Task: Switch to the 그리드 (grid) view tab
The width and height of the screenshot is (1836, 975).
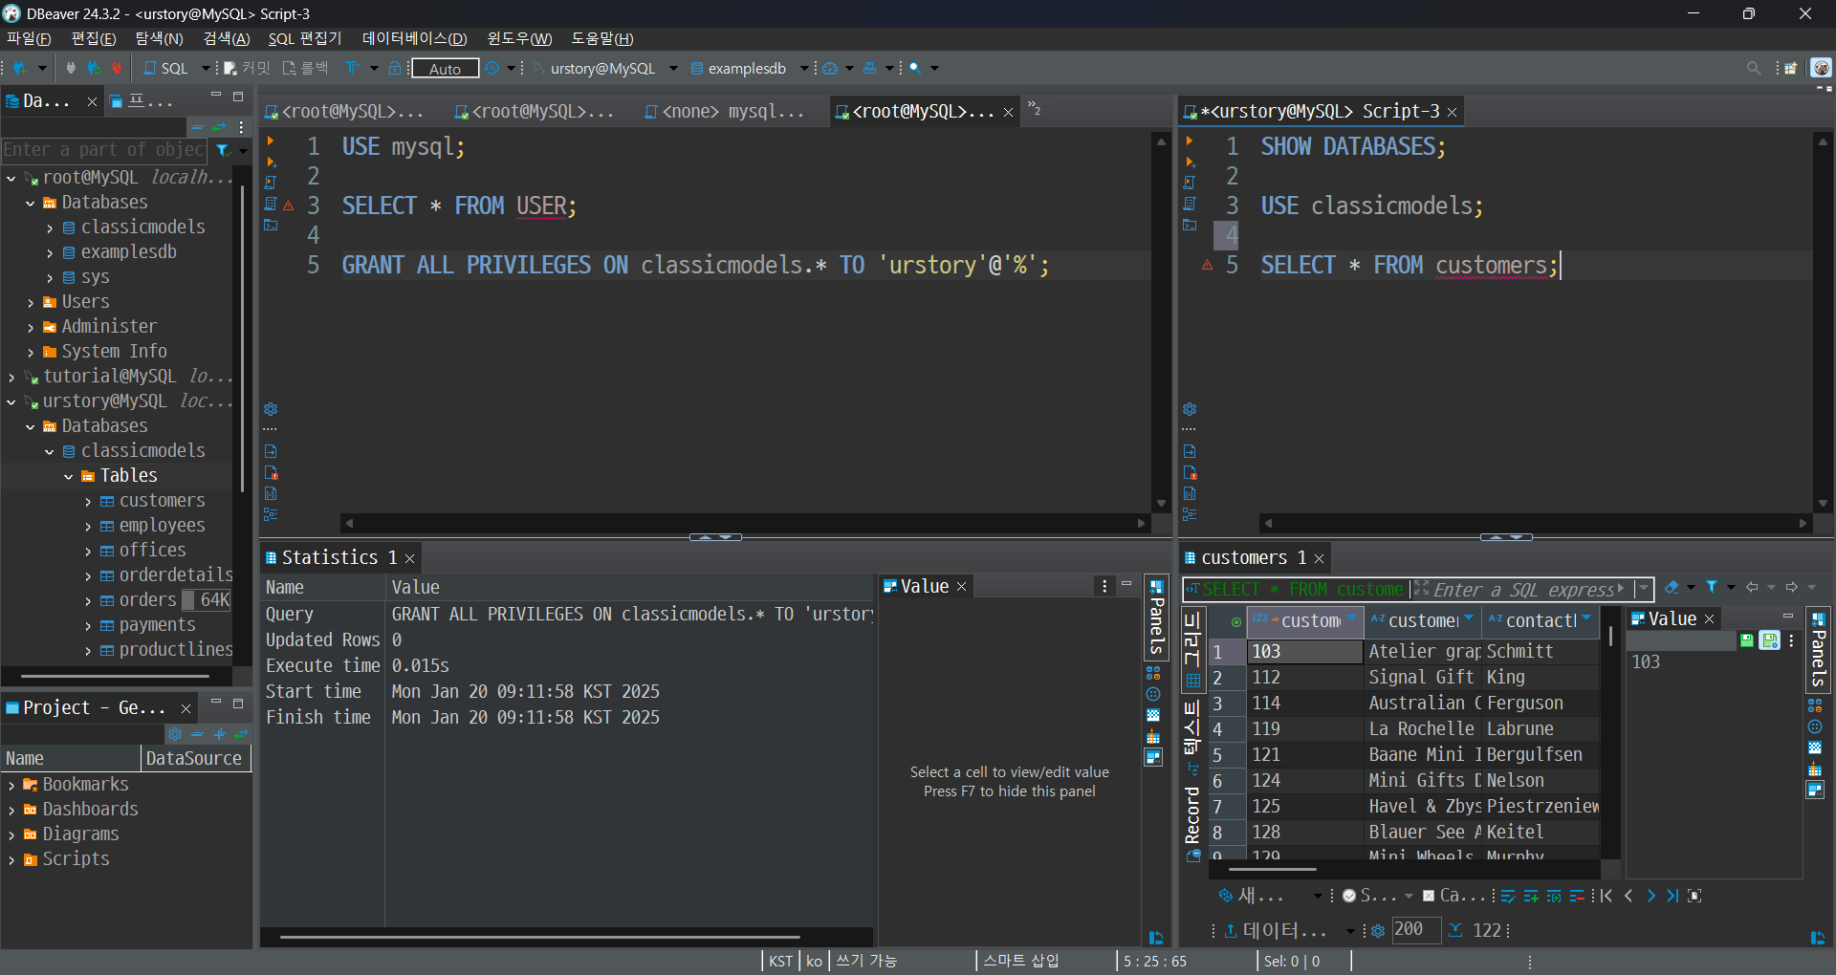Action: tap(1192, 649)
